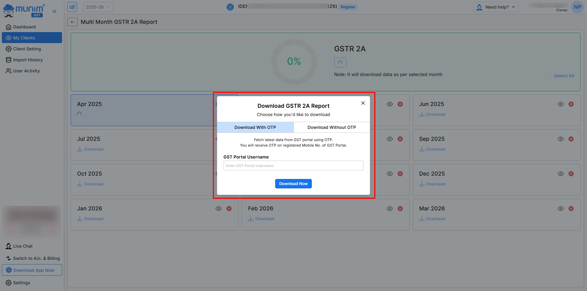The height and width of the screenshot is (291, 587).
Task: Click the refresh icon under GSTR 2A
Action: click(340, 63)
